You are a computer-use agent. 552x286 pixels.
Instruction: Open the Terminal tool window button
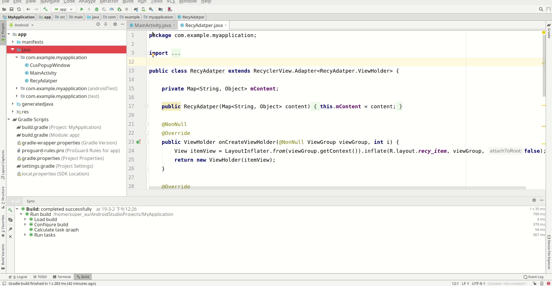(62, 277)
